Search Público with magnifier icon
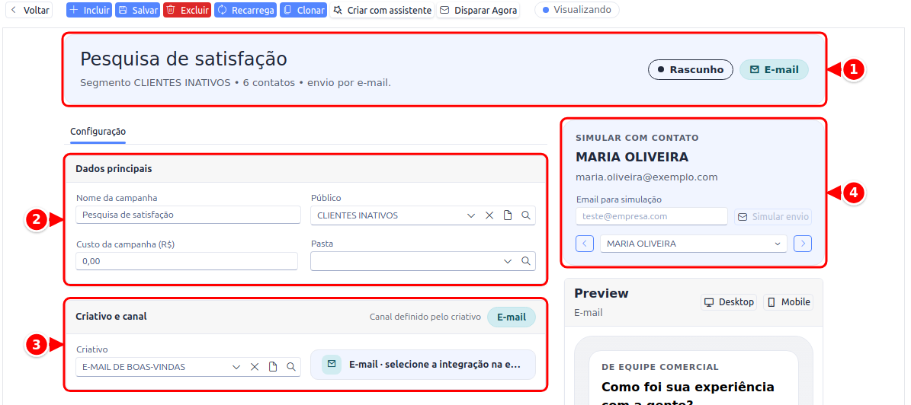 click(x=526, y=215)
